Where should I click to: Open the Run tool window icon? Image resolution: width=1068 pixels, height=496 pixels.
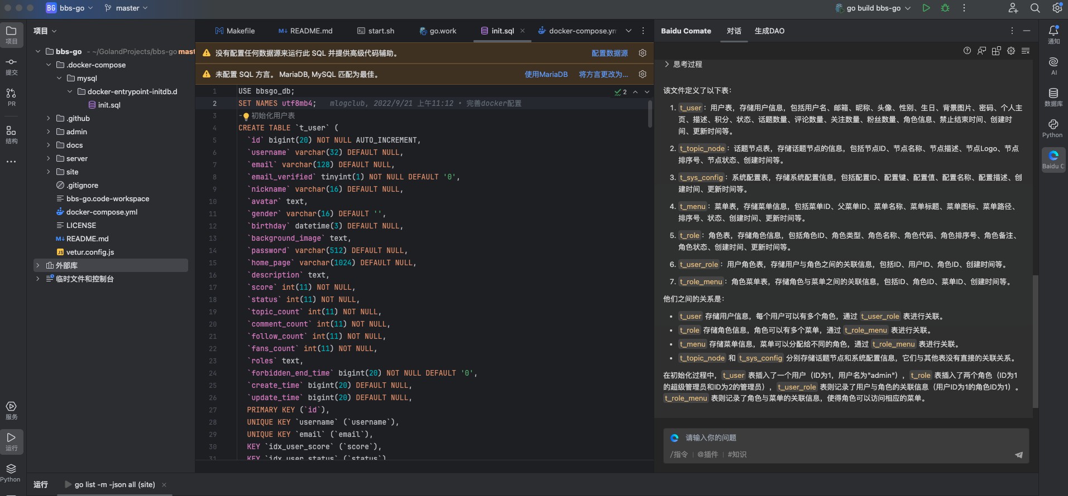tap(11, 441)
